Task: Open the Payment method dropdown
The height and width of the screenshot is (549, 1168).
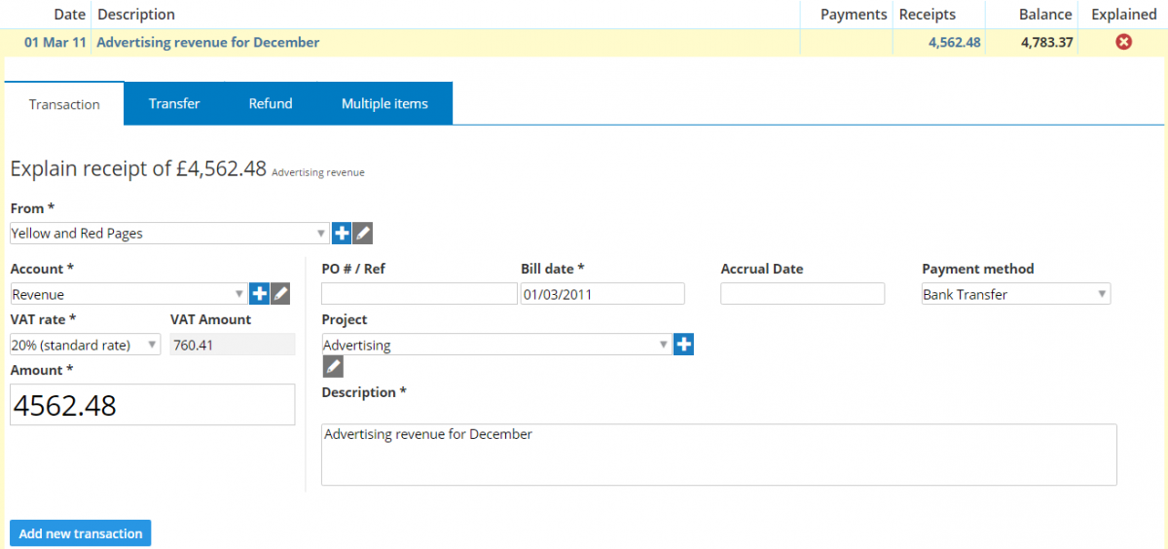Action: pyautogui.click(x=1016, y=294)
